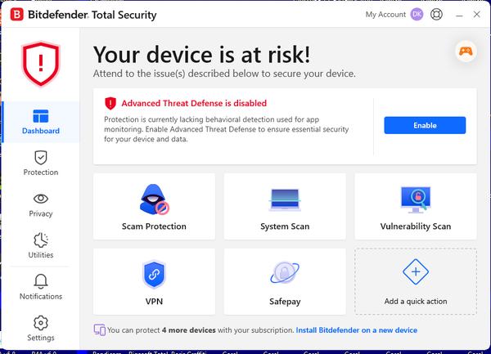Open the DK account avatar

tap(417, 15)
